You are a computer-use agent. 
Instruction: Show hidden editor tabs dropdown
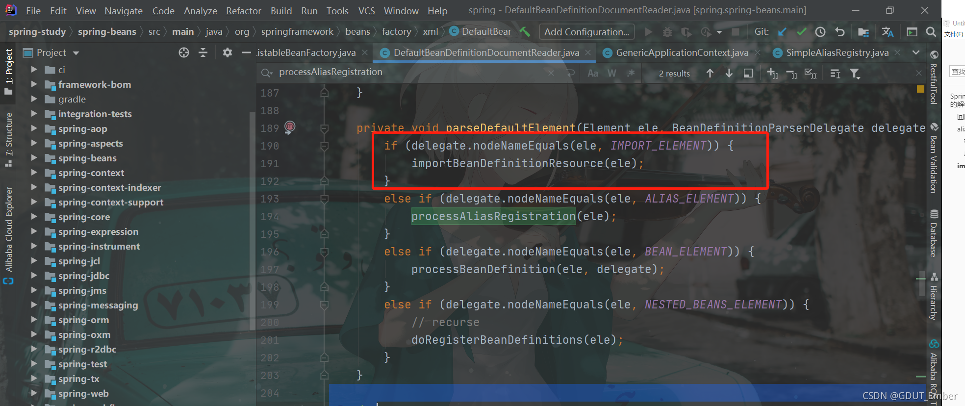coord(915,52)
